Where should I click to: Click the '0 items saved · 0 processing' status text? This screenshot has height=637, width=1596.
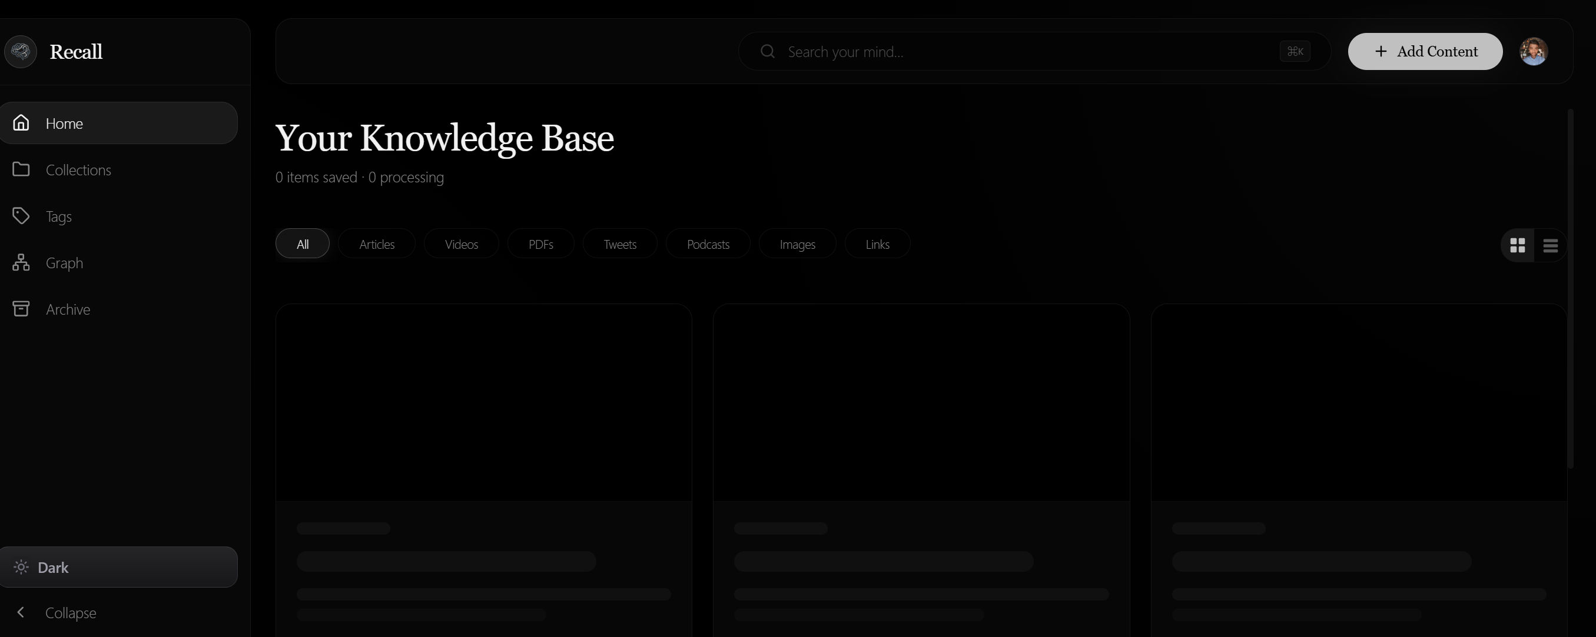tap(359, 177)
